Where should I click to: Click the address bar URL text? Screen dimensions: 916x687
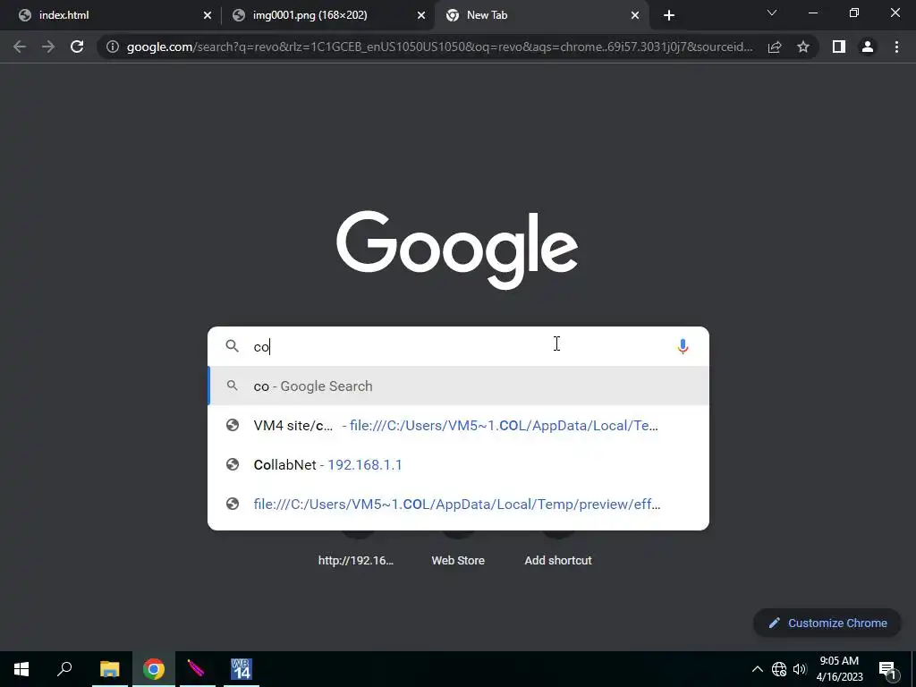pos(440,47)
